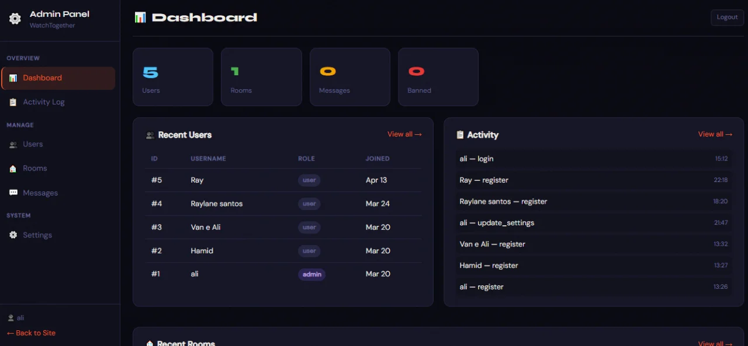Click the clipboard icon beside Activity heading
The width and height of the screenshot is (748, 346).
460,135
